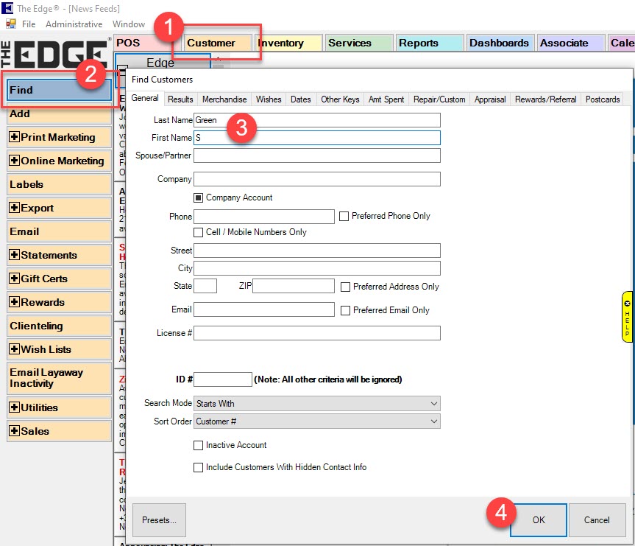This screenshot has height=546, width=635.
Task: Expand the Online Marketing plus icon
Action: click(14, 161)
